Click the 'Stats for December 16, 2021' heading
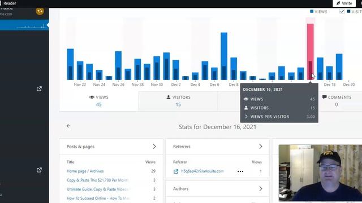The width and height of the screenshot is (362, 203). (217, 127)
